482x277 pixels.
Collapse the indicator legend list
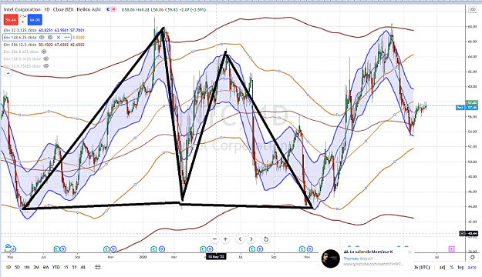click(8, 73)
